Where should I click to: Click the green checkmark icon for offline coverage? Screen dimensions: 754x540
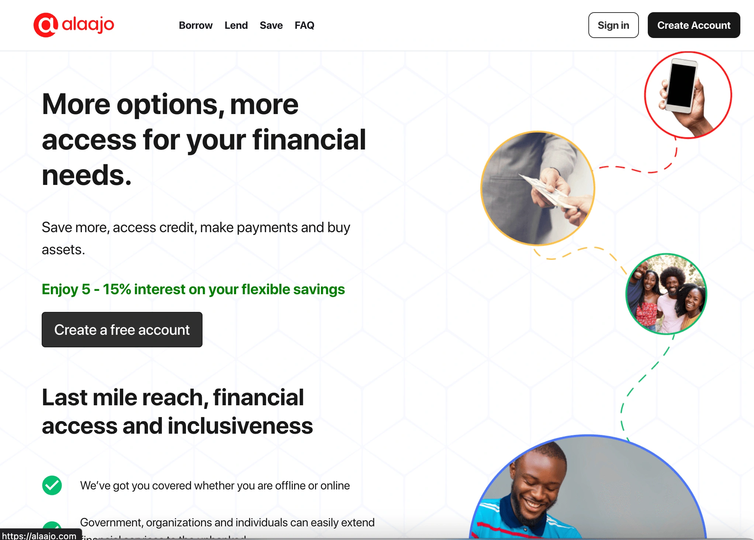point(52,485)
